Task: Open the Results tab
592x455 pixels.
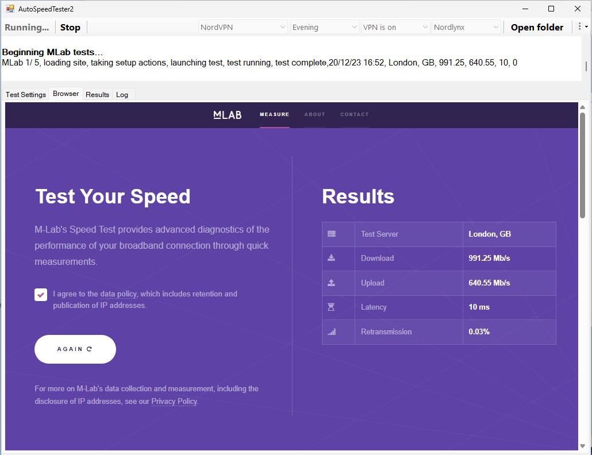Action: [97, 95]
